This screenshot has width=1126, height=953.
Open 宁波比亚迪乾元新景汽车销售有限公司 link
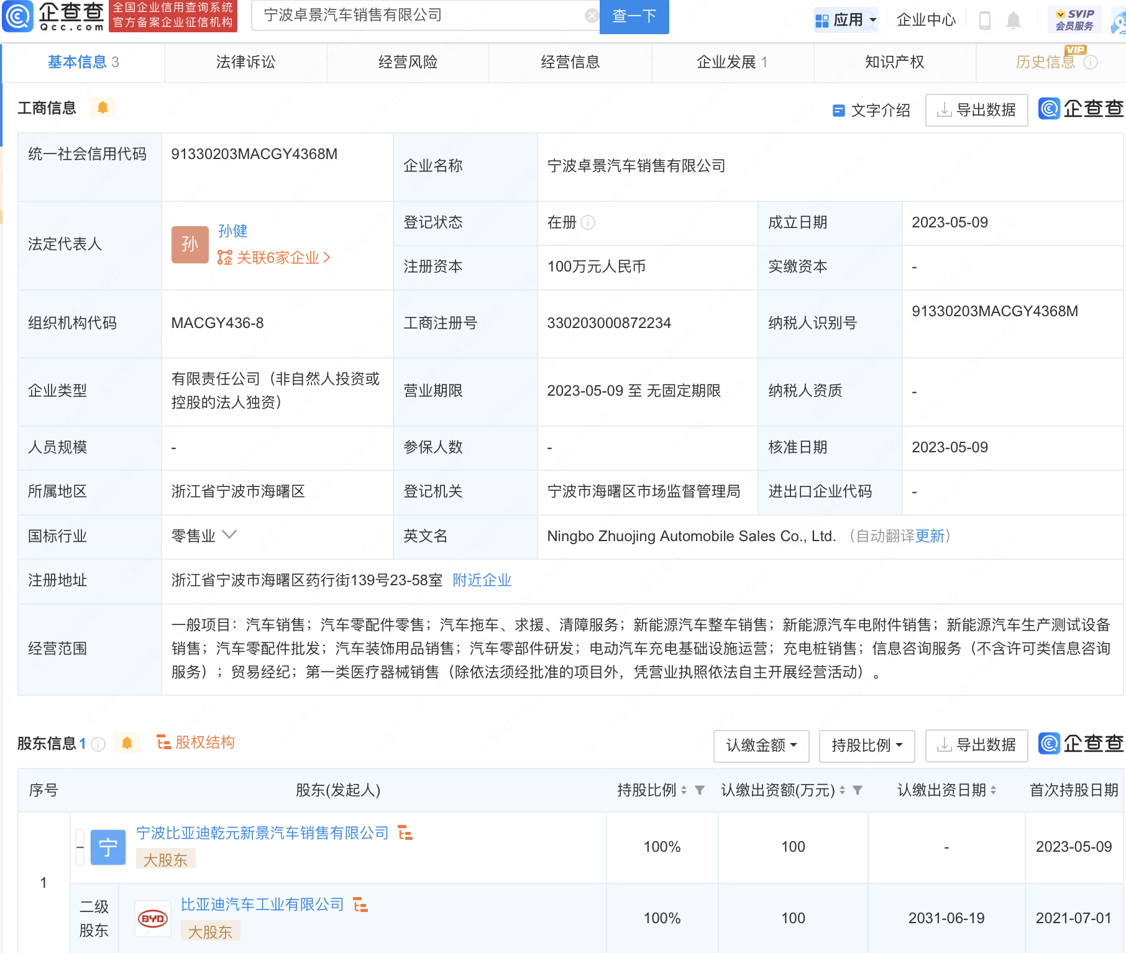(262, 833)
